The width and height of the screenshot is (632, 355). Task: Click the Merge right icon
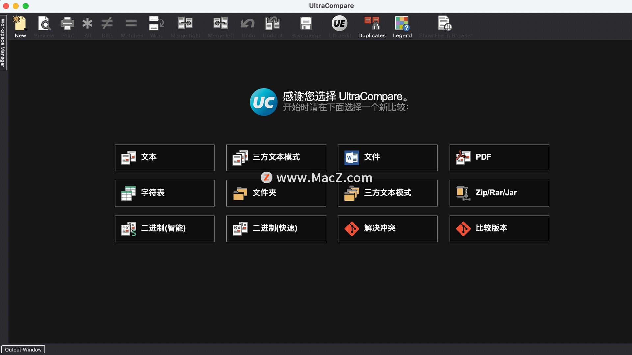tap(185, 24)
